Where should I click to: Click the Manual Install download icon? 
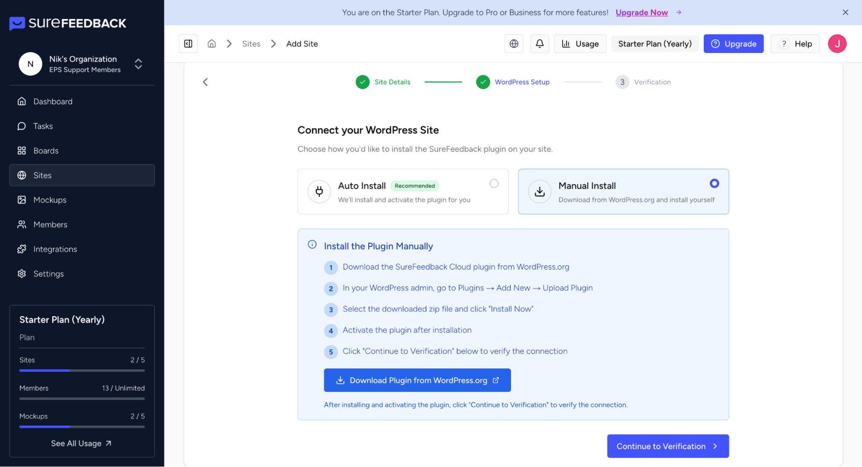pyautogui.click(x=539, y=191)
